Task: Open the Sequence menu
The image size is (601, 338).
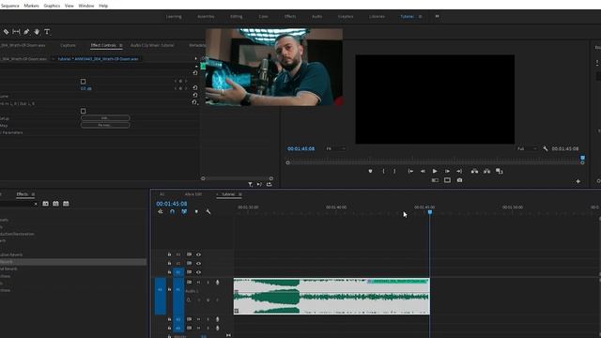Action: 10,6
